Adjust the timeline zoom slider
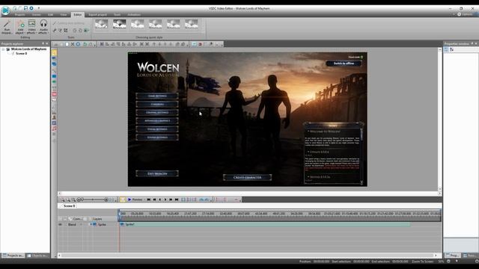Viewport: 479px width, 269px height. tap(93, 200)
